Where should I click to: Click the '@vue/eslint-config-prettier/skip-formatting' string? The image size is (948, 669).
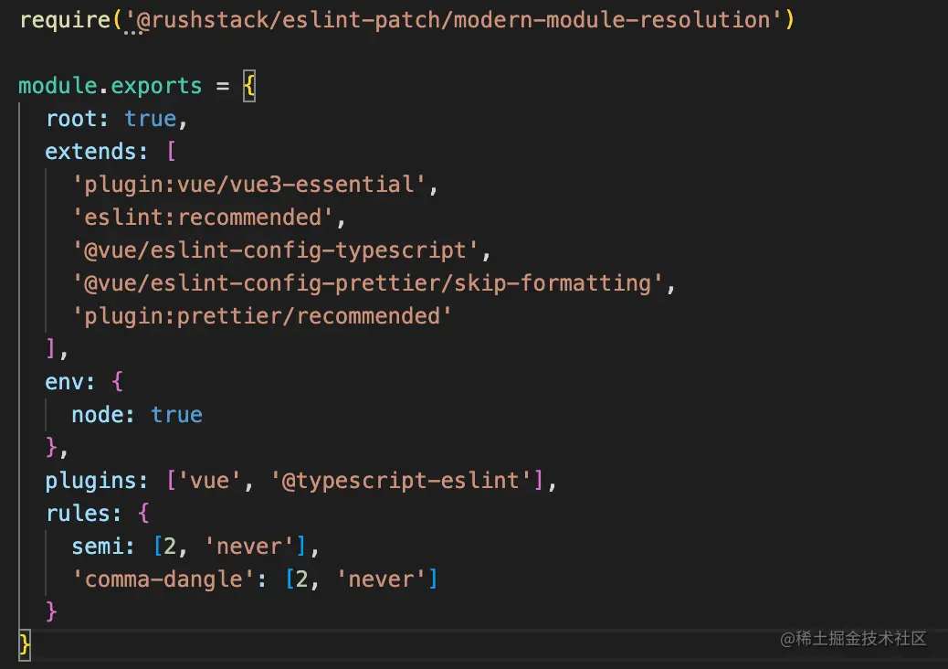pos(367,283)
